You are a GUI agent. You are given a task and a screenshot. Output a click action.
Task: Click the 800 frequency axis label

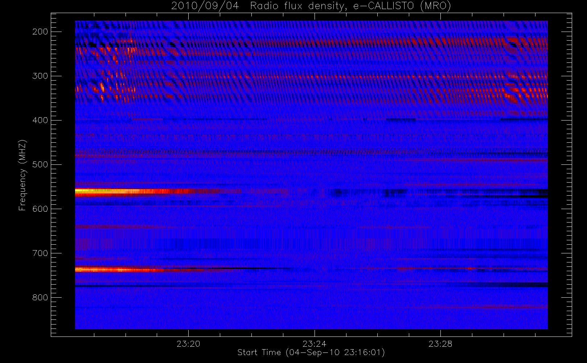click(40, 297)
